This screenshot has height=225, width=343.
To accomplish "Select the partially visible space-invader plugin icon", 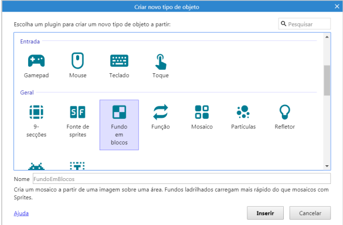I will point(36,166).
